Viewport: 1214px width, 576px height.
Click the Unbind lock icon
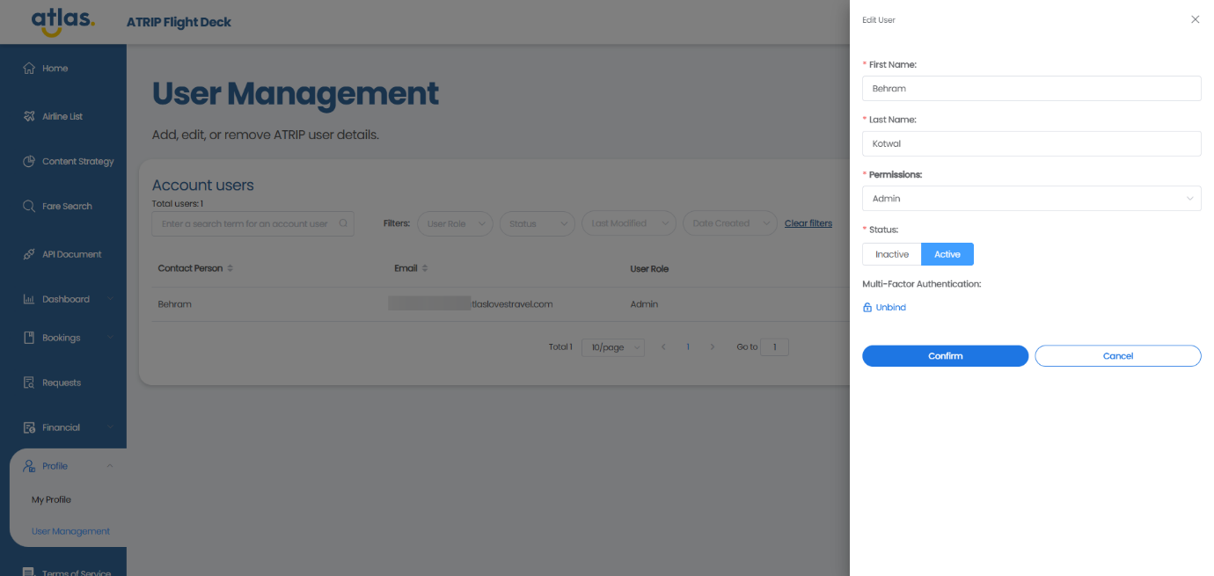867,308
